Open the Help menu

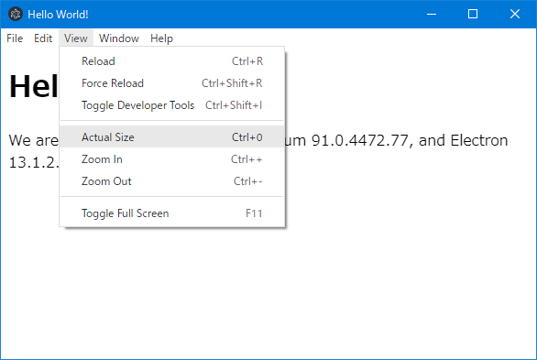coord(161,38)
